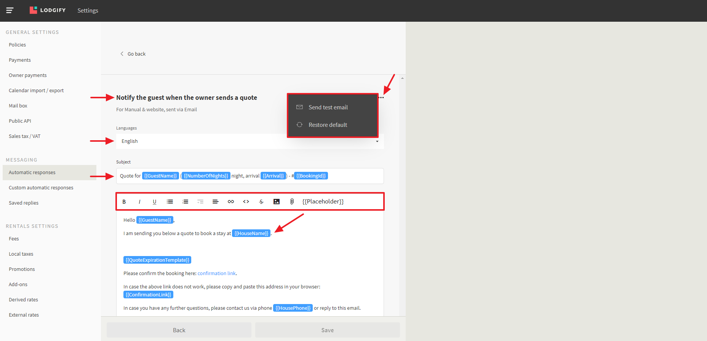This screenshot has width=707, height=341.
Task: Open Saved replies
Action: click(x=24, y=203)
